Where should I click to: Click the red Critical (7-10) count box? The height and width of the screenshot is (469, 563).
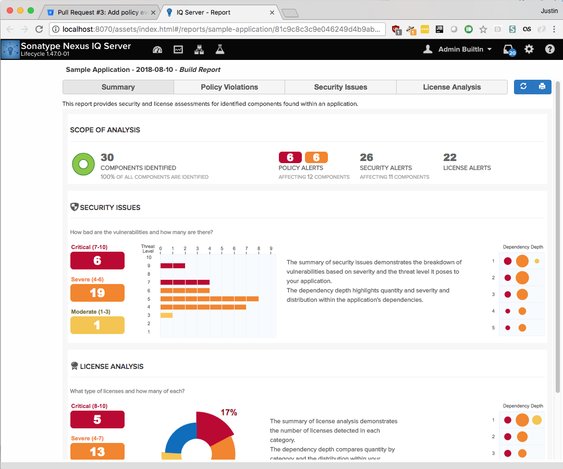97,261
